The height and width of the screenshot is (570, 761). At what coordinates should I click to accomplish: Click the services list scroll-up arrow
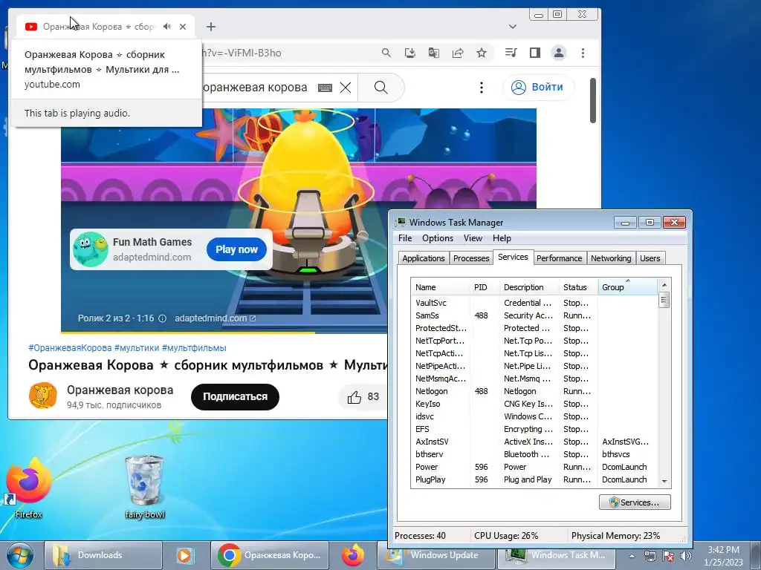664,285
